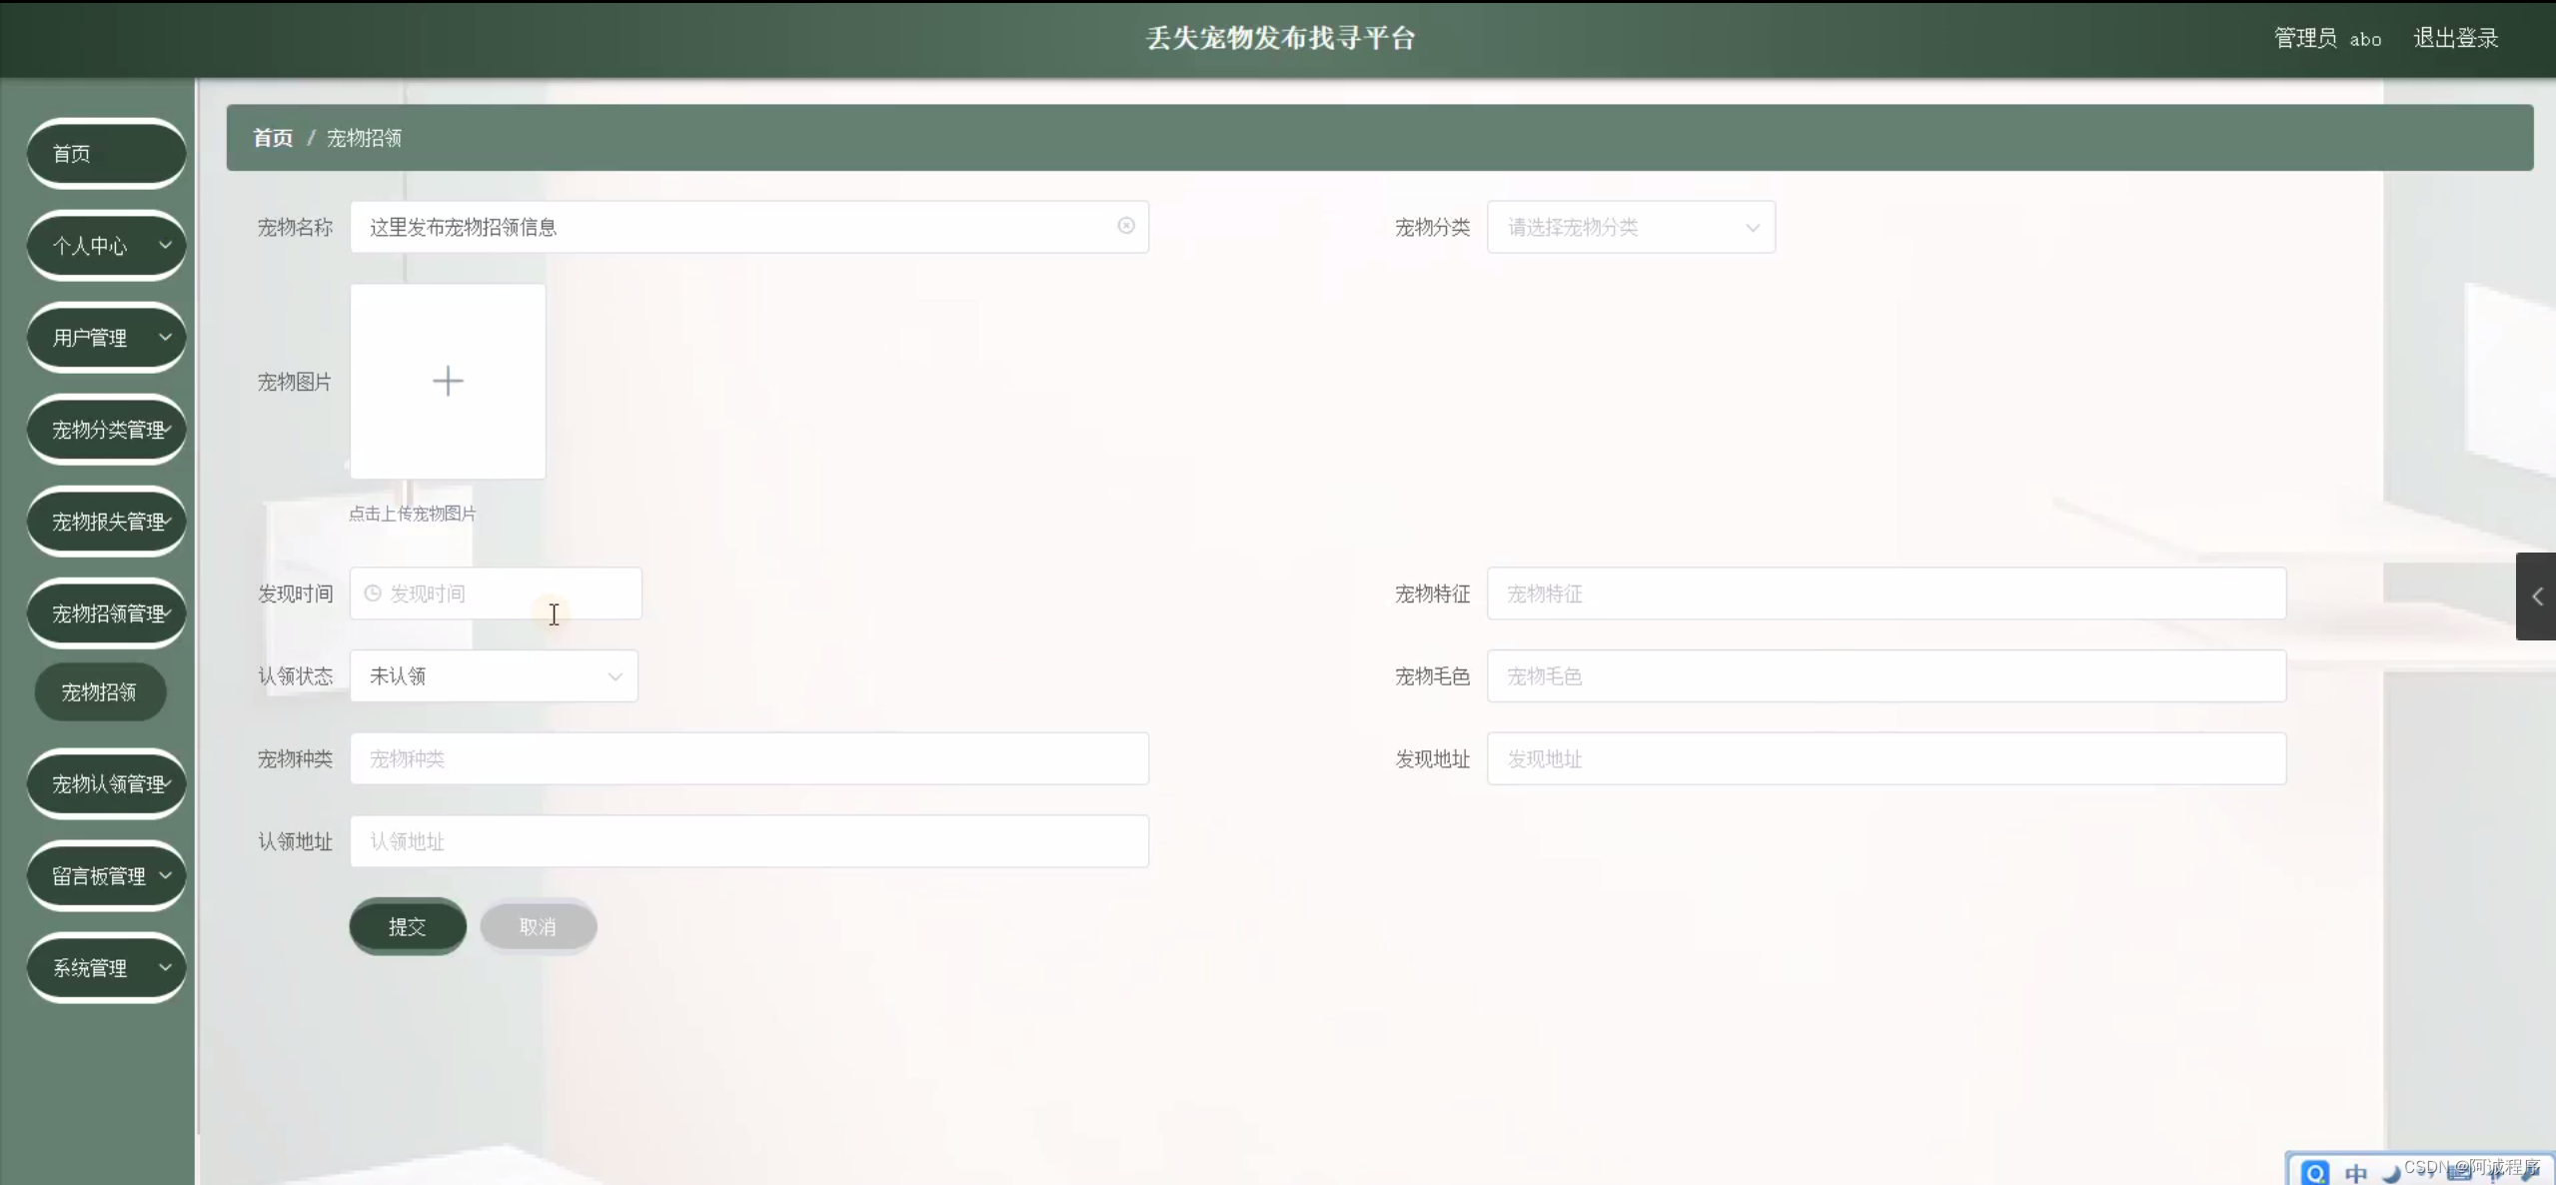Expand the 个人中心 sidebar menu
Viewport: 2556px width, 1185px height.
coord(106,246)
